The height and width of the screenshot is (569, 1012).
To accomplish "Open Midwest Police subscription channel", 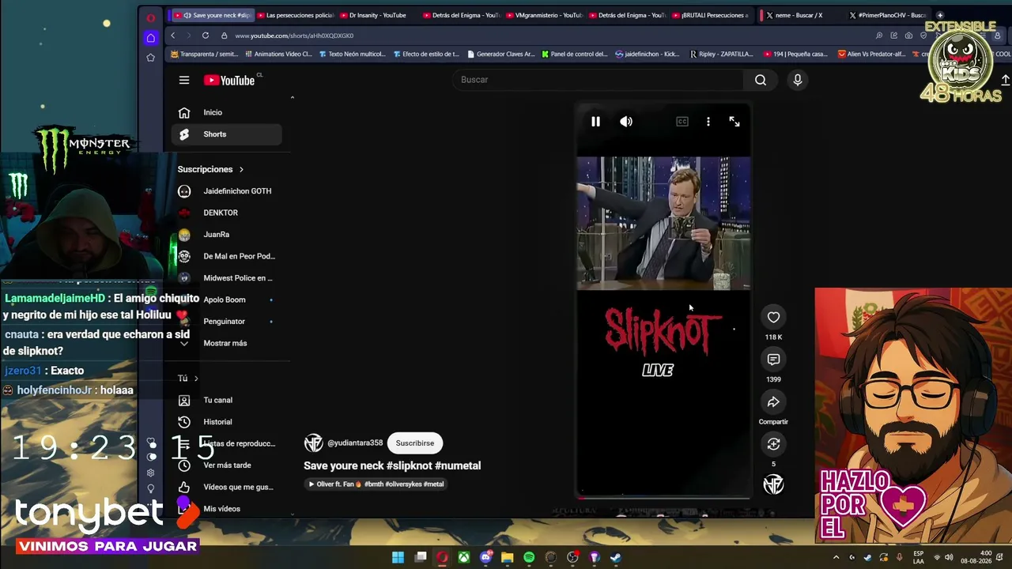I will coord(228,278).
